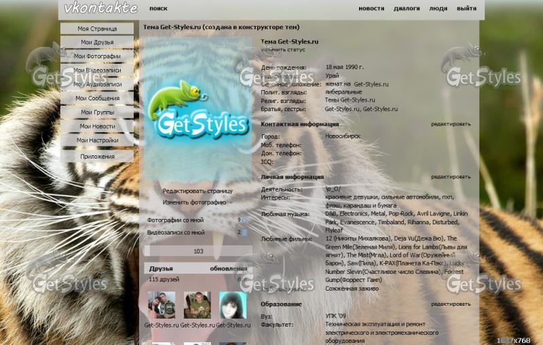Click редактировать next to Контактная информация
The image size is (543, 345).
[x=451, y=124]
